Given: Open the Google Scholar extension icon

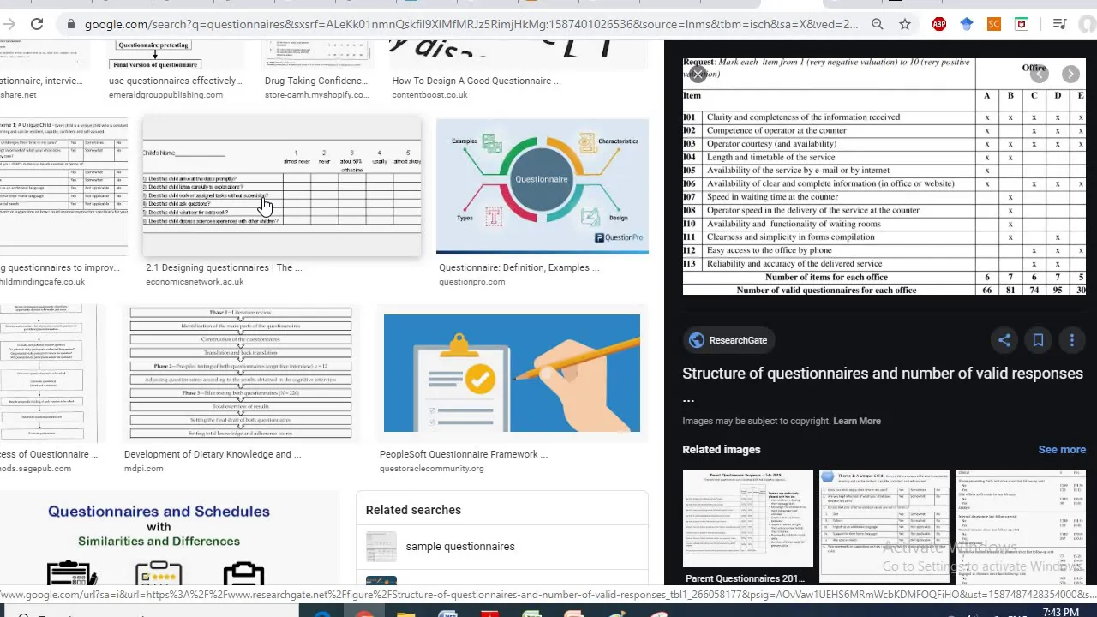Looking at the screenshot, I should pos(967,24).
